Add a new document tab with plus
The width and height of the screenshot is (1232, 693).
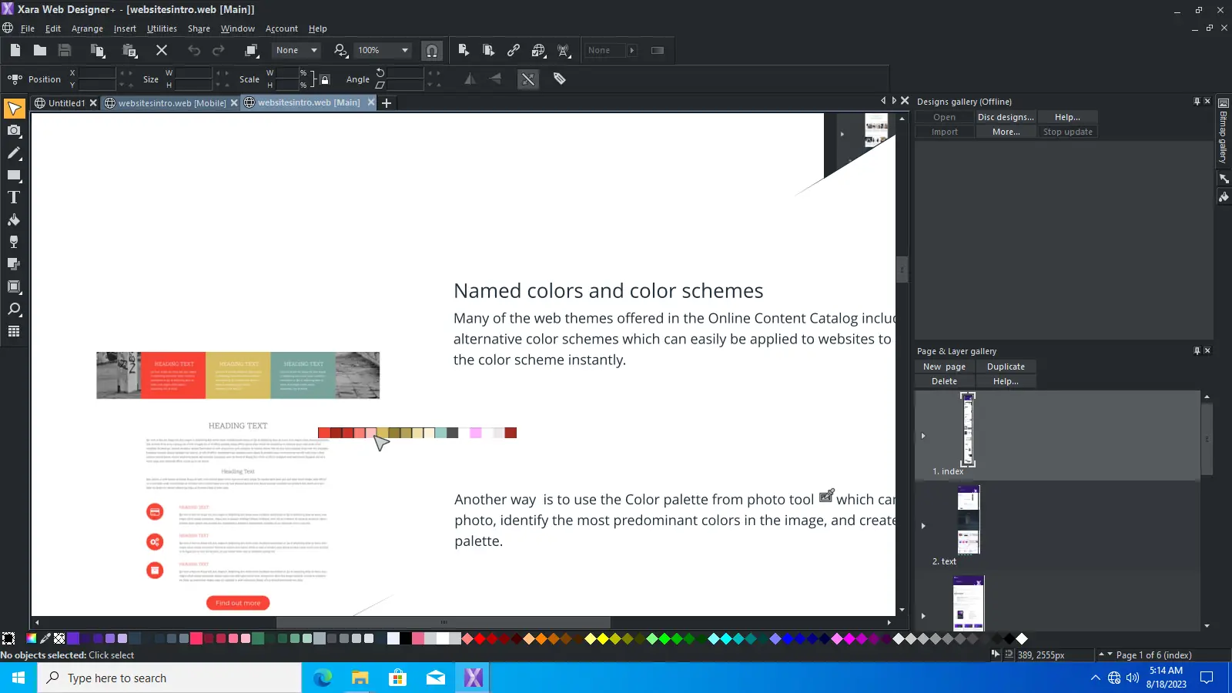387,103
